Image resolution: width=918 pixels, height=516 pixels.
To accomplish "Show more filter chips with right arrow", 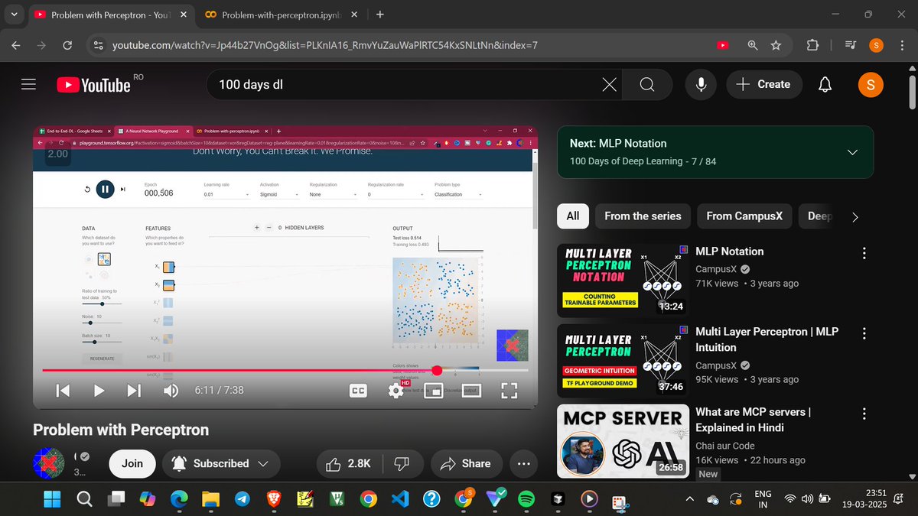I will [855, 217].
